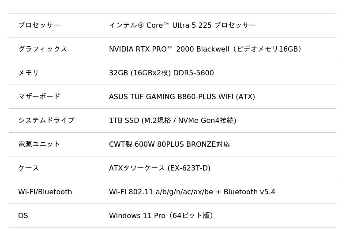Click the プロセッサー row label

tap(39, 26)
